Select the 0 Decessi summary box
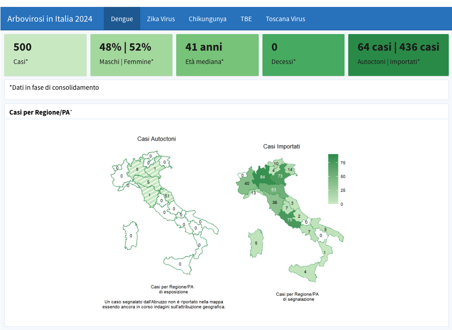Viewport: 452px width, 330px height. click(303, 55)
